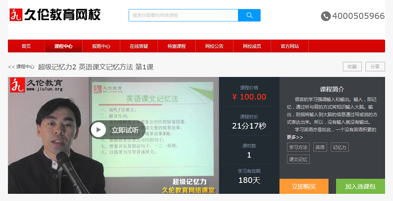Go back via the << 课程中心 link
The image size is (393, 201).
[21, 67]
